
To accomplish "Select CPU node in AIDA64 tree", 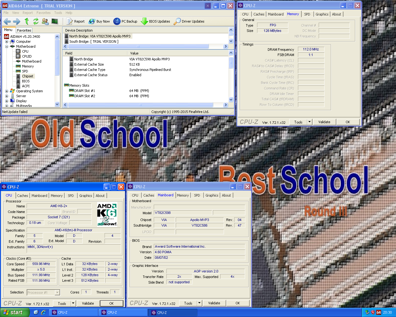I will point(25,51).
